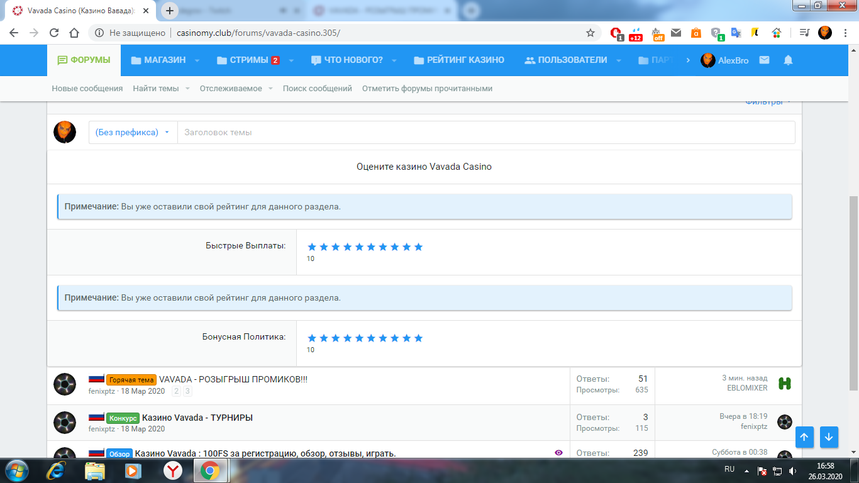Open the browser home page
This screenshot has width=859, height=483.
click(74, 33)
